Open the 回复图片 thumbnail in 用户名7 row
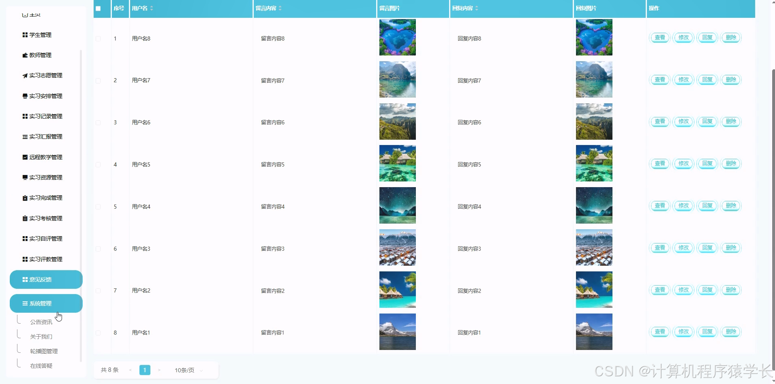Image resolution: width=775 pixels, height=384 pixels. coord(594,79)
